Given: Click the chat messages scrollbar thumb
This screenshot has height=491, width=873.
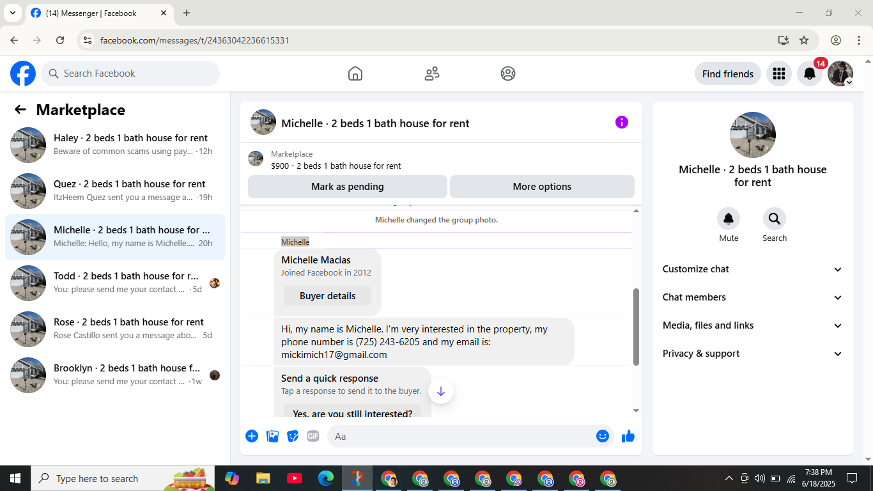Looking at the screenshot, I should pos(636,327).
